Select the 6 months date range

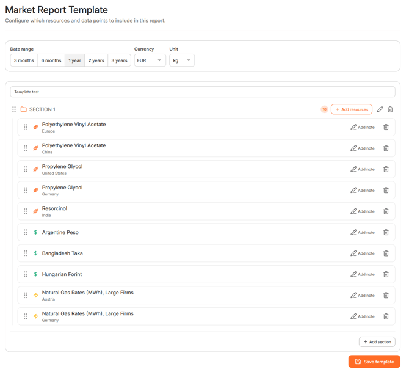51,60
